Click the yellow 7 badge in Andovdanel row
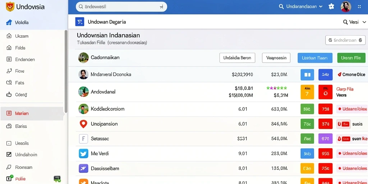 (x=307, y=92)
